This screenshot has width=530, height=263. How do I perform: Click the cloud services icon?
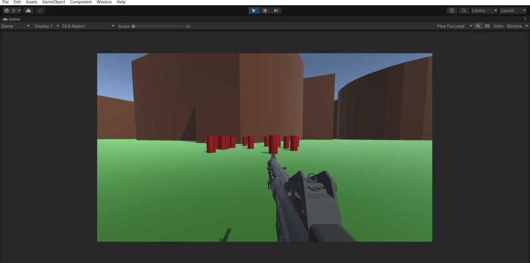pyautogui.click(x=28, y=10)
